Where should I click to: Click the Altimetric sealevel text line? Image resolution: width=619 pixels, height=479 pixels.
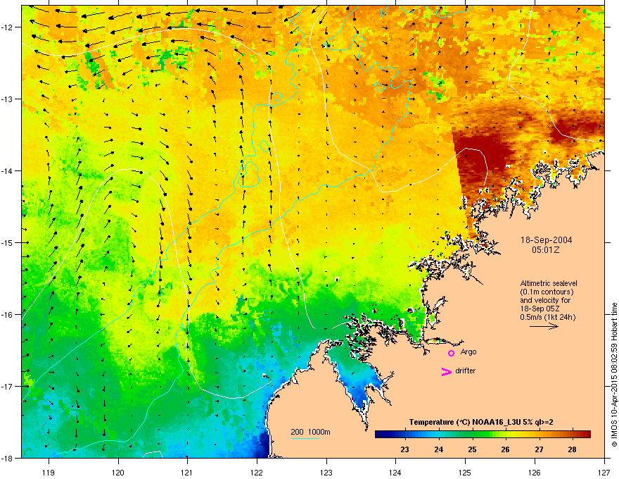(549, 283)
